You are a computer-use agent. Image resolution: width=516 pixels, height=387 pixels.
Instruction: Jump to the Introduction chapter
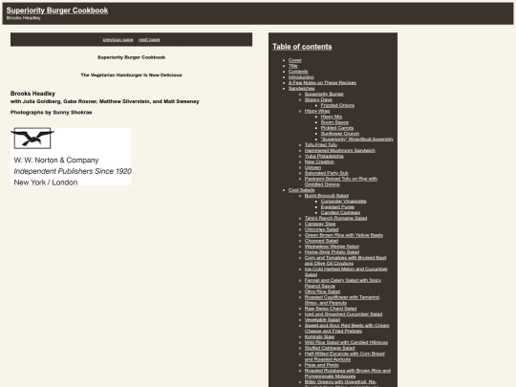click(301, 77)
